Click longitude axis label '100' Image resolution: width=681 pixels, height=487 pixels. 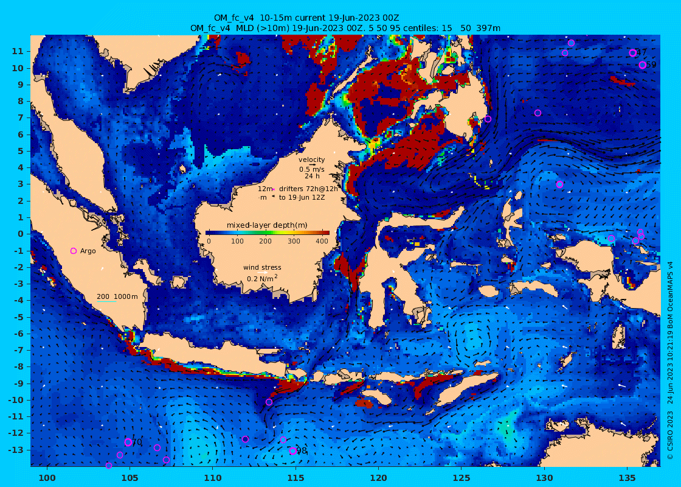tap(47, 478)
